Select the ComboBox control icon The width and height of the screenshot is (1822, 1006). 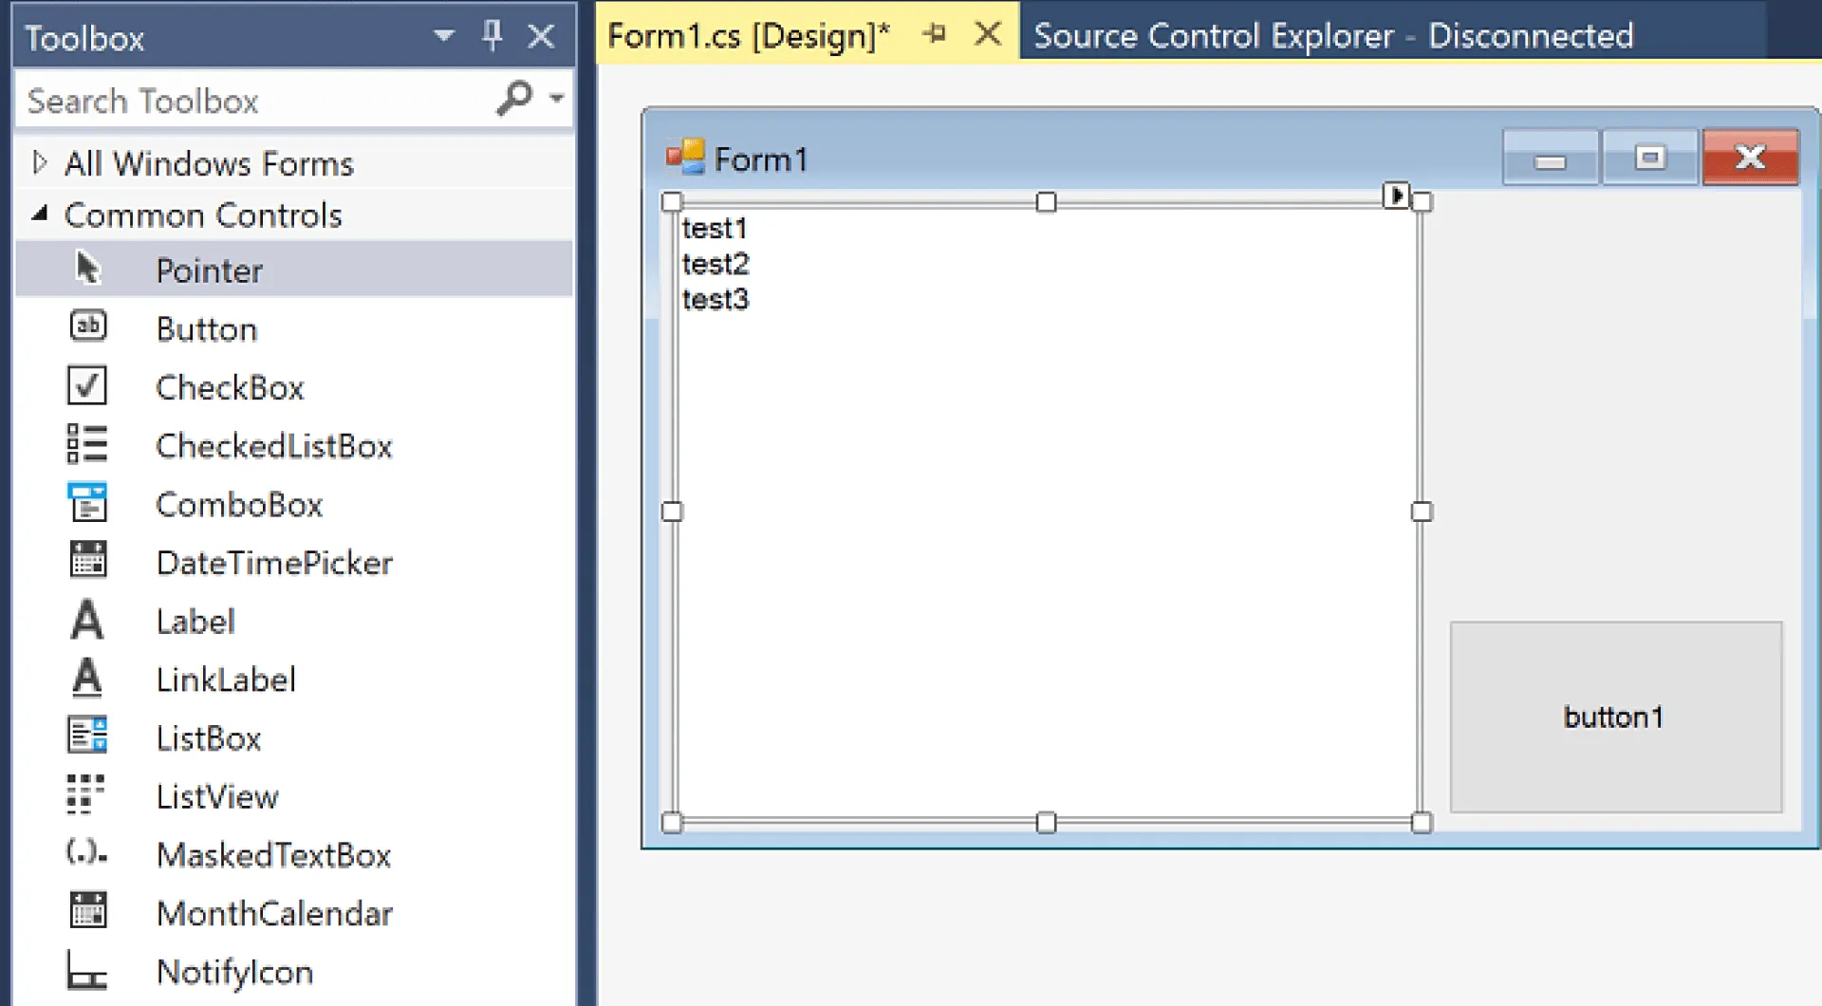pos(87,503)
